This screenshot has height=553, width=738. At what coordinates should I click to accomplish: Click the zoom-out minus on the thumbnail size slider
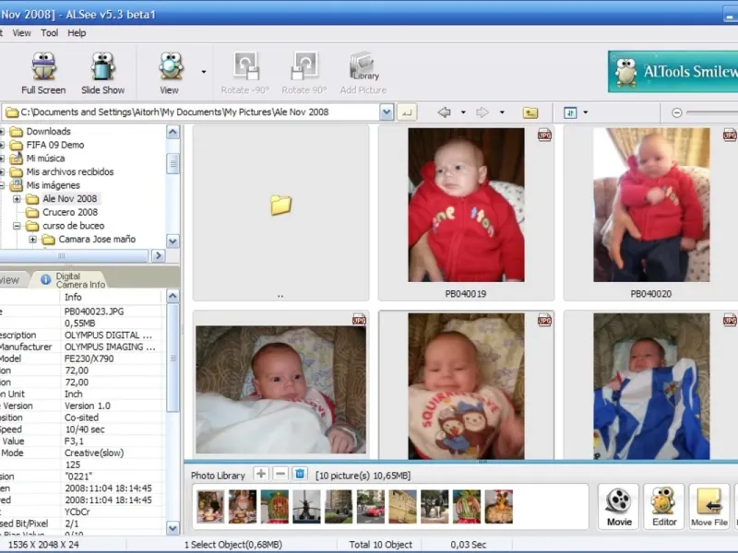[x=677, y=112]
